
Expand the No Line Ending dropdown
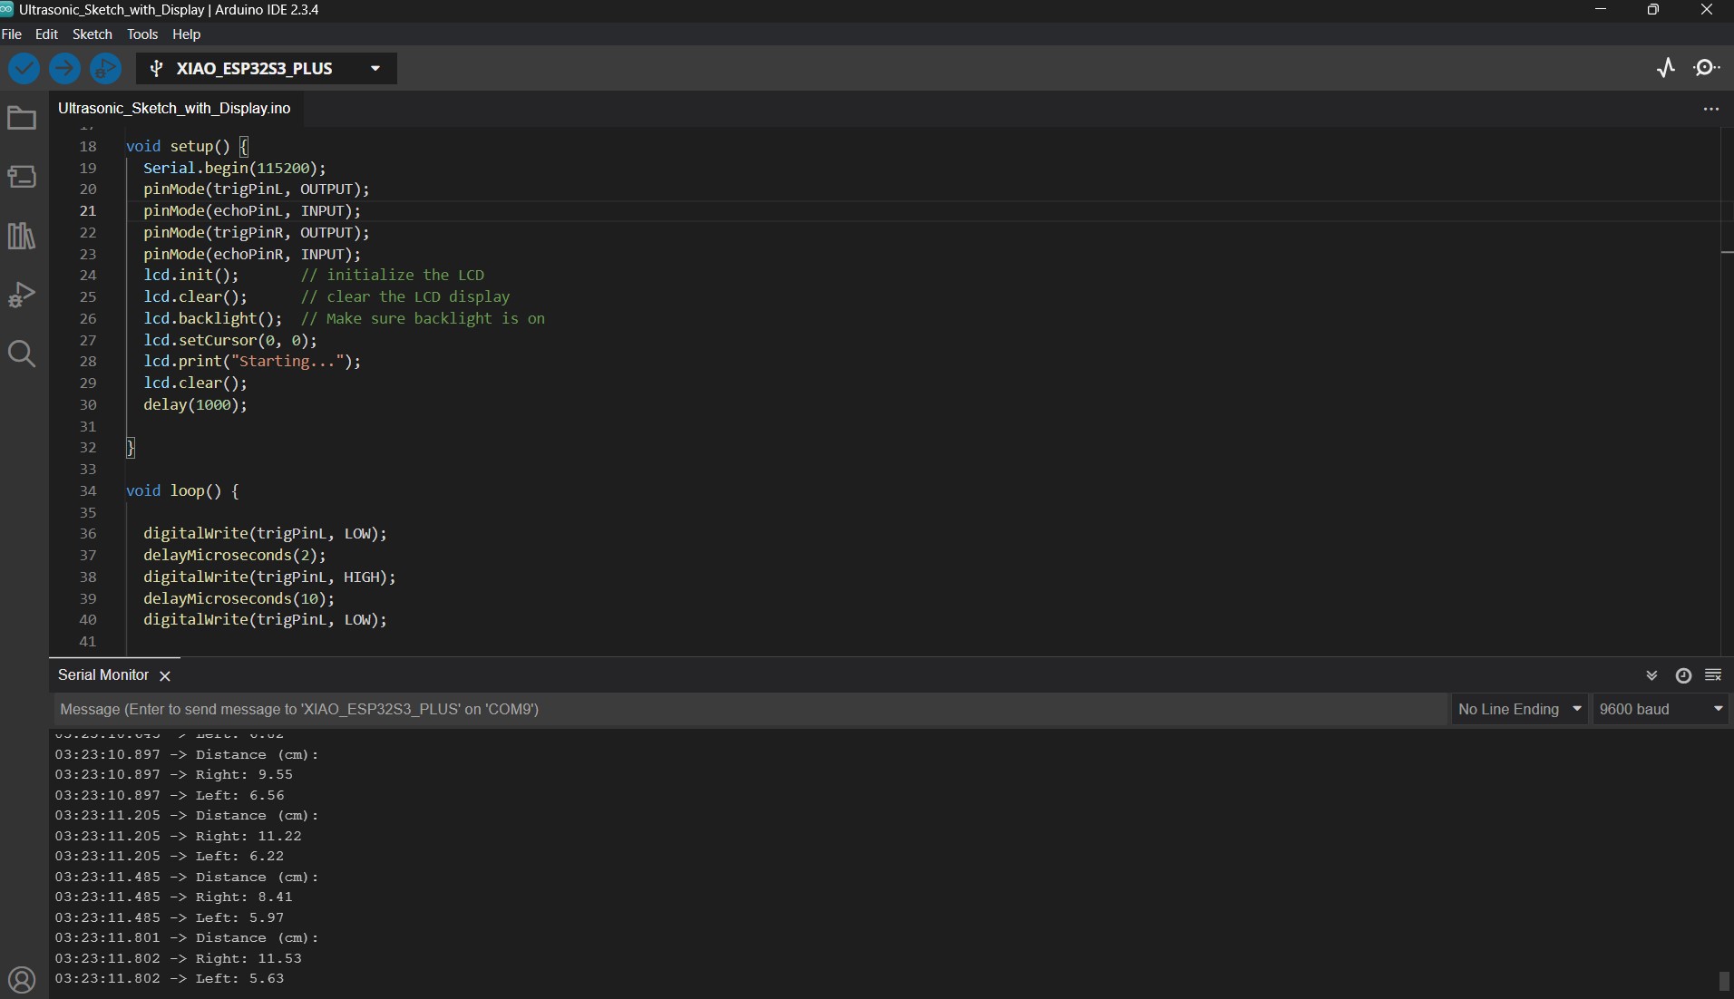pos(1519,709)
